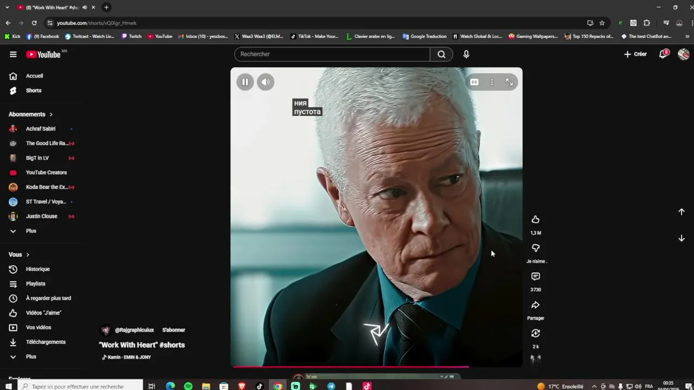Screen dimensions: 694x390
Task: Open the browser extensions puzzle icon
Action: tap(647, 23)
